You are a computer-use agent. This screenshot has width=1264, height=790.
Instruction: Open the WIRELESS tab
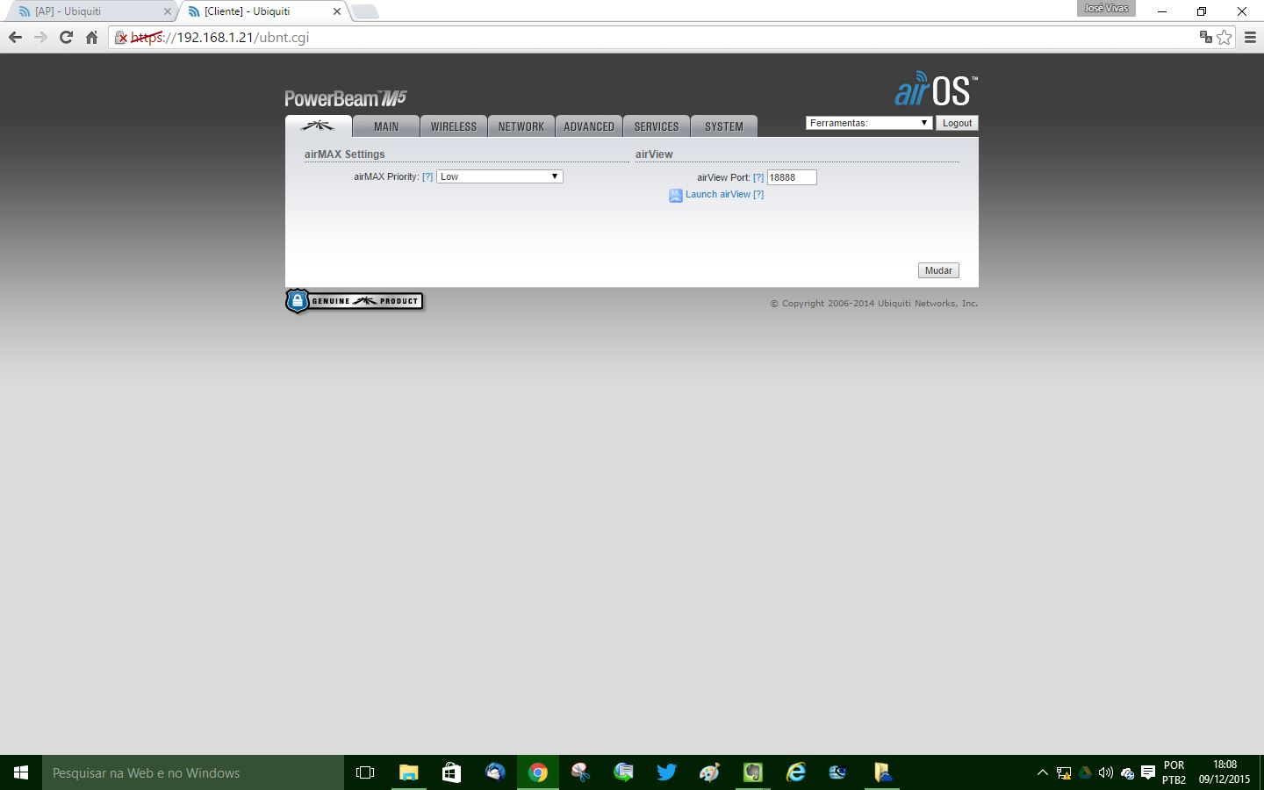point(454,126)
